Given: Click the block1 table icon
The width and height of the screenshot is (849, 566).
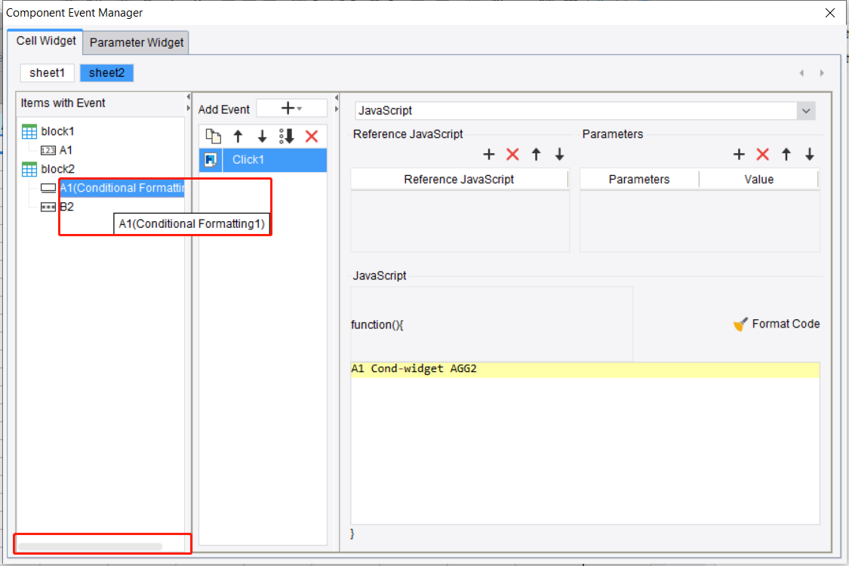Looking at the screenshot, I should coord(29,131).
